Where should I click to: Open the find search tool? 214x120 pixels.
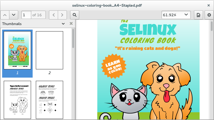tap(75, 15)
